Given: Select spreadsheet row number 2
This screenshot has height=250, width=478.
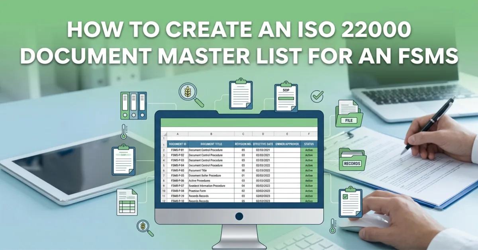Looking at the screenshot, I should click(164, 150).
